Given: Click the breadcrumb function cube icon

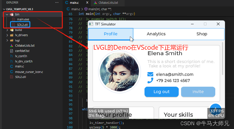Looking at the screenshot, I should pos(86,9).
